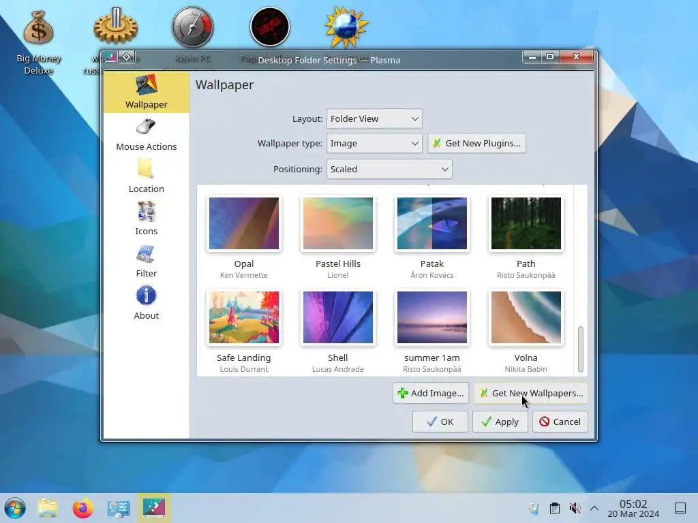Viewport: 698px width, 523px height.
Task: Click the Kevin PC gauge desktop icon
Action: point(193,27)
